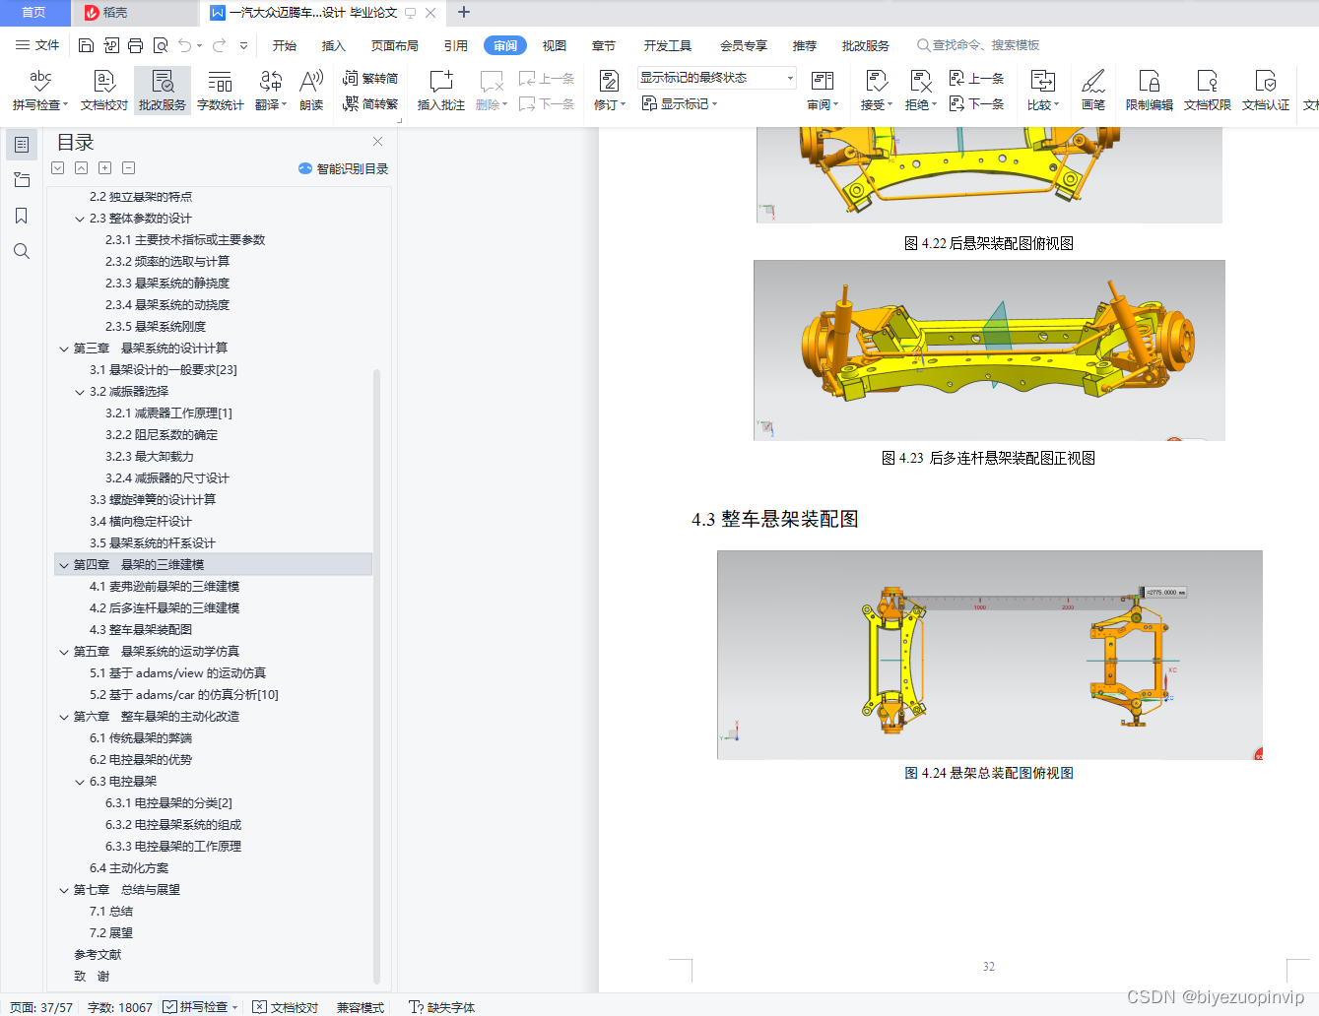
Task: Open the 显示标记的最终状态 combo box
Action: click(717, 78)
